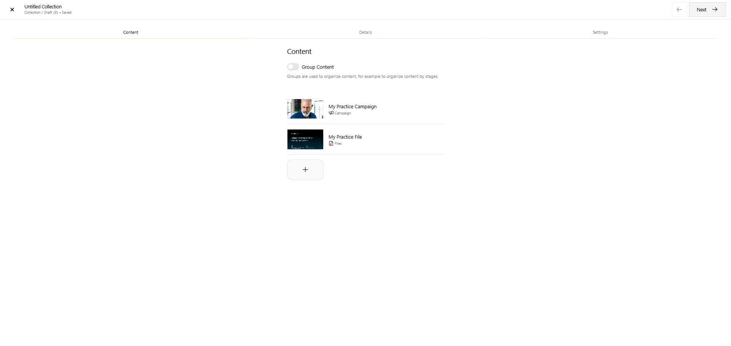731x346 pixels.
Task: Click the Campaign megaphone icon
Action: click(x=331, y=113)
